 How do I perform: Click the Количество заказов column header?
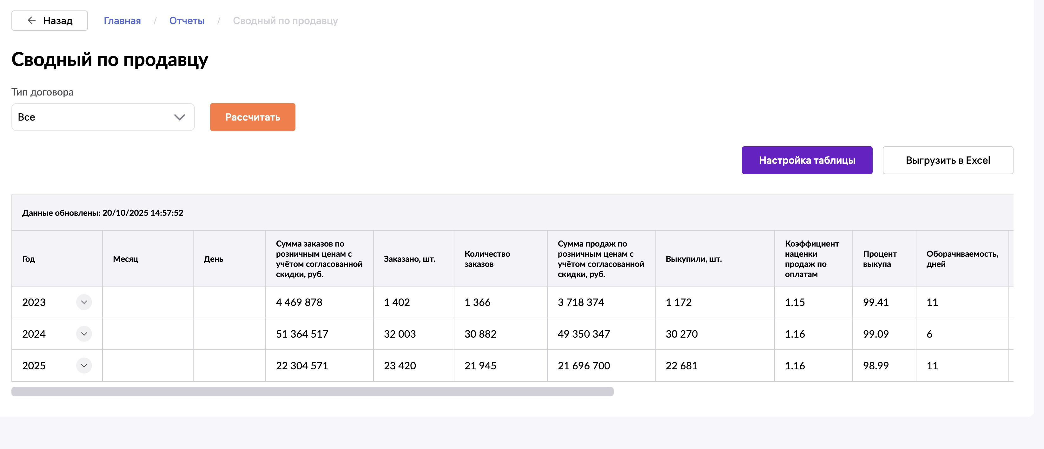pyautogui.click(x=487, y=259)
